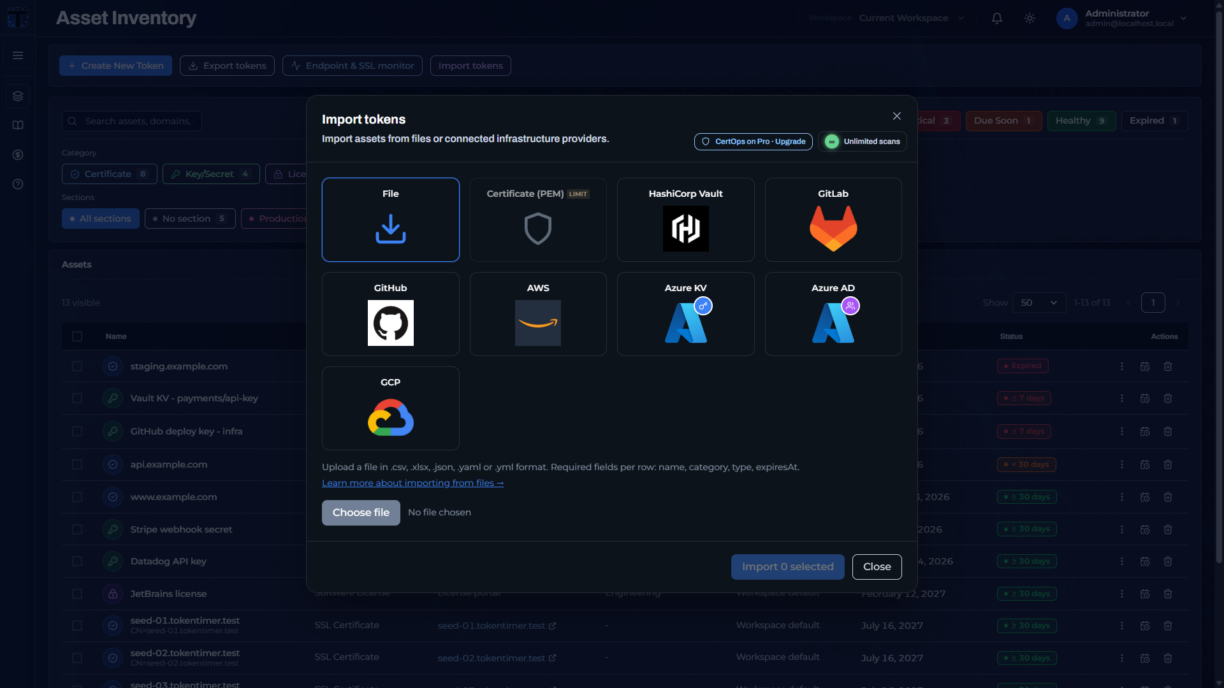The image size is (1224, 688).
Task: Click renew icon for www.example.com row
Action: pyautogui.click(x=1145, y=497)
